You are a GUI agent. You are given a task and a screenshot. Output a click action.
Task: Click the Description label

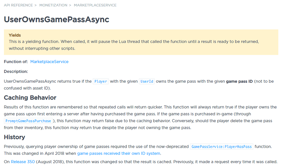15,71
